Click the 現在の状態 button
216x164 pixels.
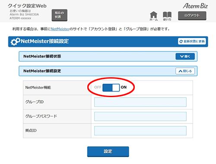point(60,15)
